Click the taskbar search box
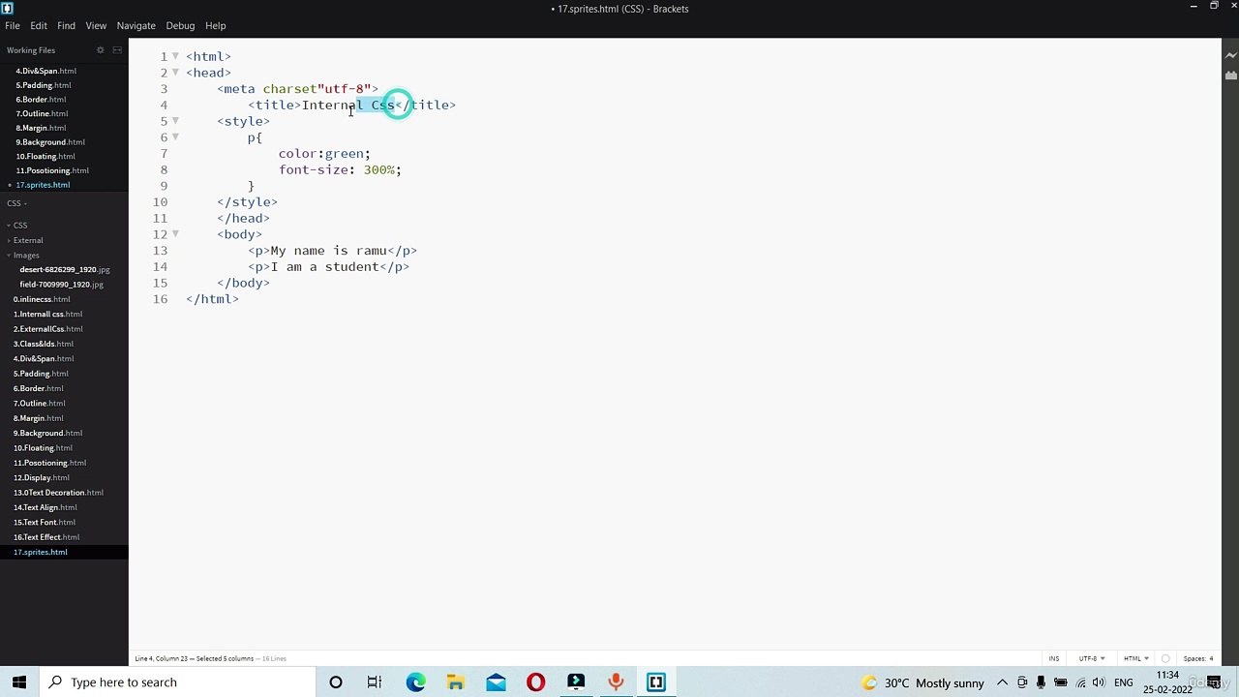1239x697 pixels. click(176, 682)
